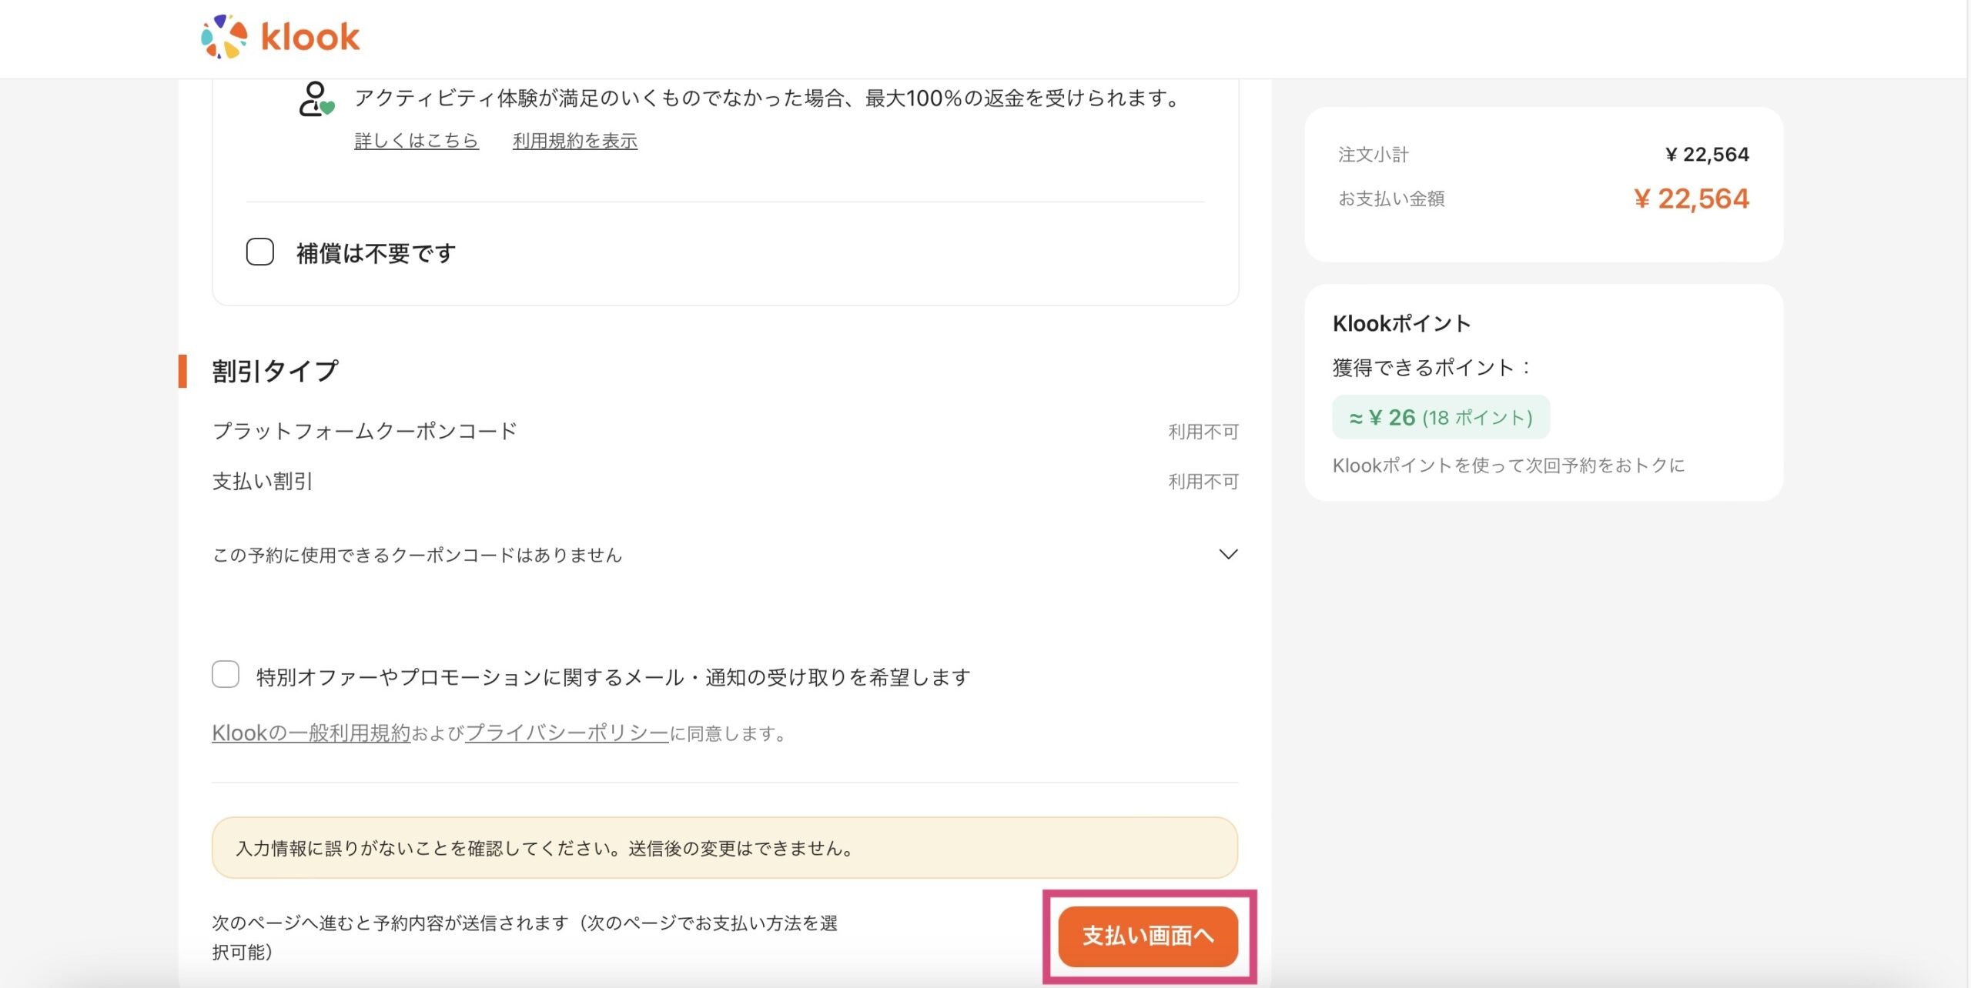Click the 次のページへ進むと予約内容が送信されます note
The width and height of the screenshot is (1971, 988).
point(525,937)
